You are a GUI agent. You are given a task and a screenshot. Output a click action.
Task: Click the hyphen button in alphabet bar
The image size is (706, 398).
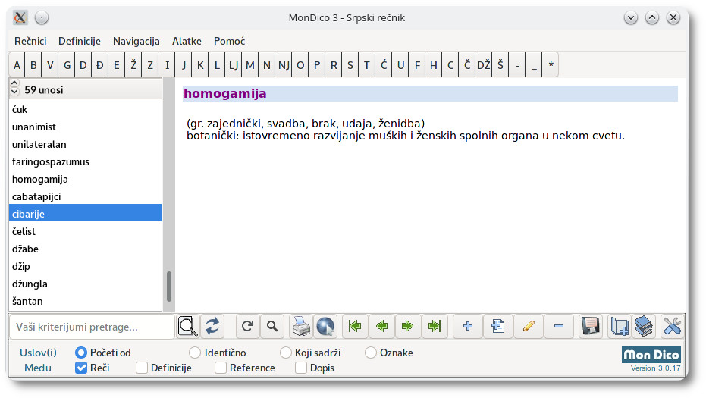[517, 65]
